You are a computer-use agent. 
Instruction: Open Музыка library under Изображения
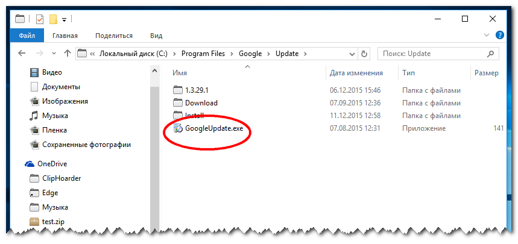(x=55, y=116)
